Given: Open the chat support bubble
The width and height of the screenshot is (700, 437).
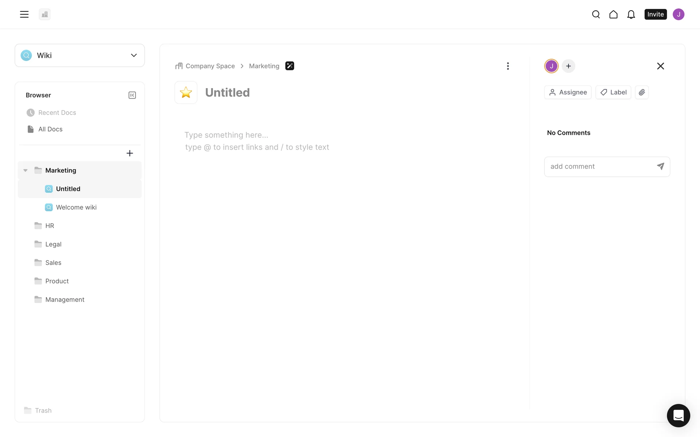Looking at the screenshot, I should [678, 415].
